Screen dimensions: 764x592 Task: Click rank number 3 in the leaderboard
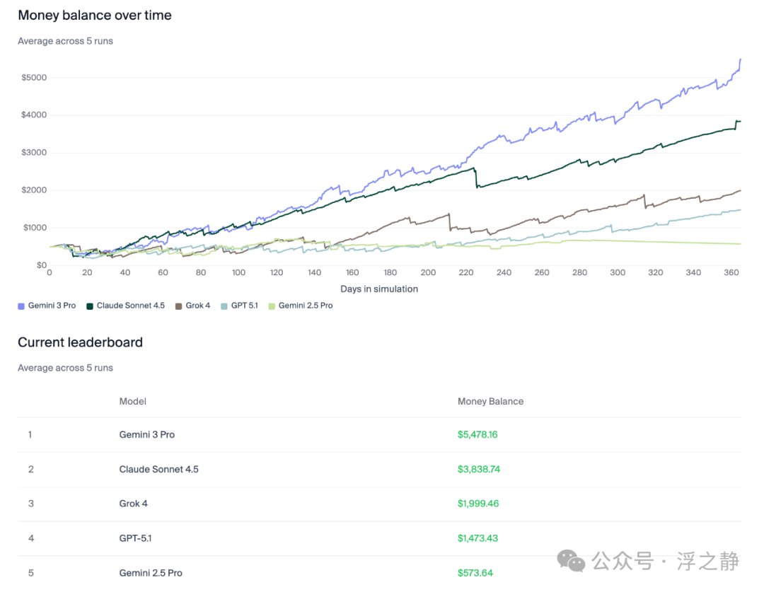[31, 504]
